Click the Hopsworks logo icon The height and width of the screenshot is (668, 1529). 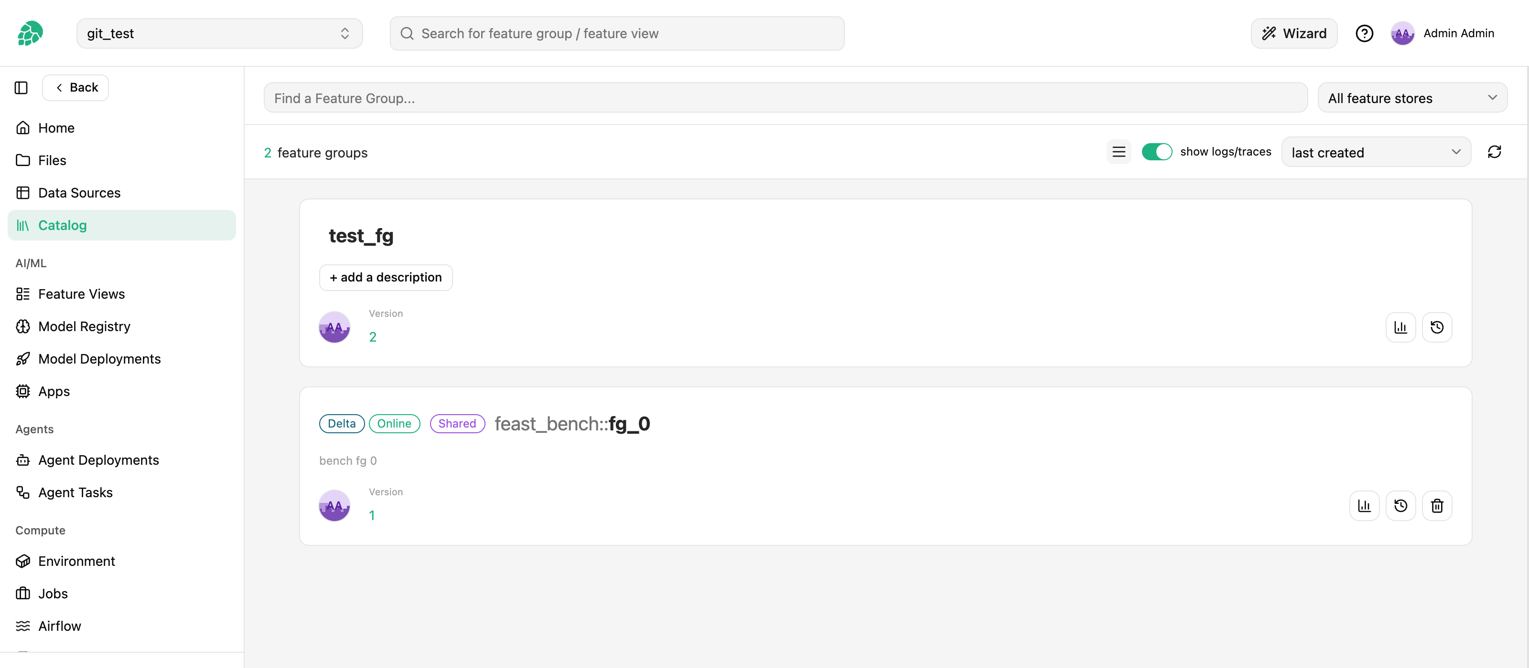click(30, 33)
